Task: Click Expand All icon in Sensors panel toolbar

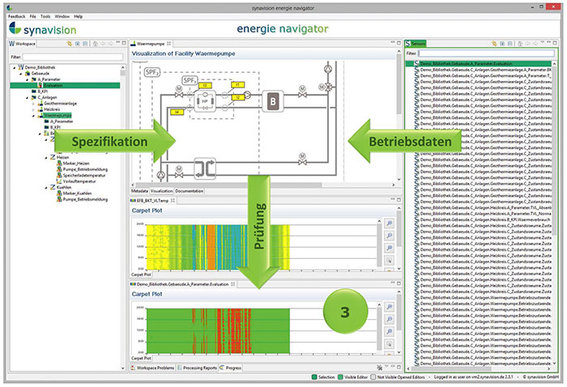Action: [502, 44]
